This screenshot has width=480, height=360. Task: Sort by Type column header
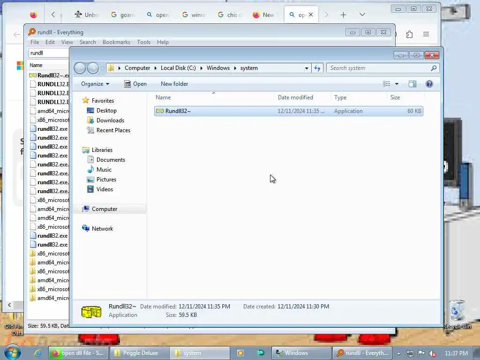[340, 97]
